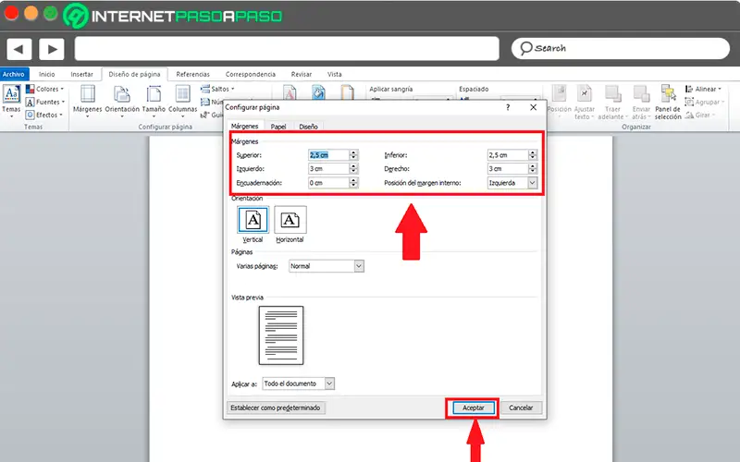Open the Aplicar a dropdown

(298, 383)
